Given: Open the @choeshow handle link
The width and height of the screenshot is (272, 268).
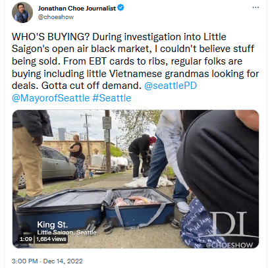Looking at the screenshot, I should [56, 17].
